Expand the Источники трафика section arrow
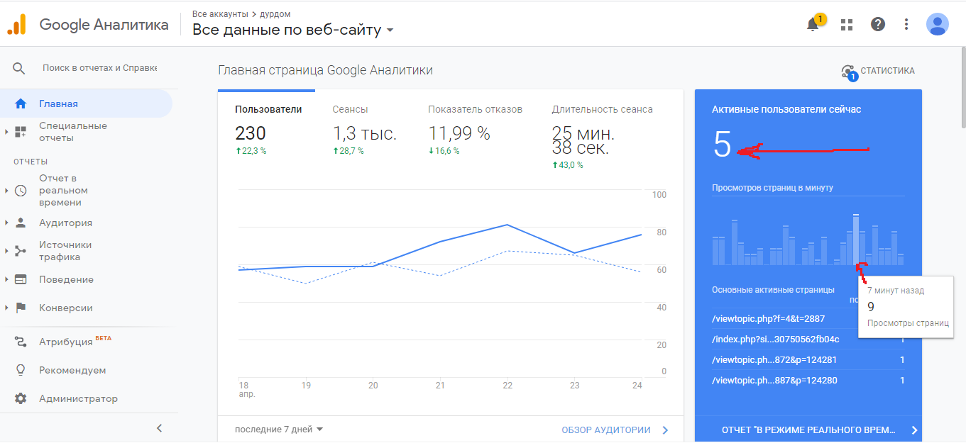966x443 pixels. point(6,251)
